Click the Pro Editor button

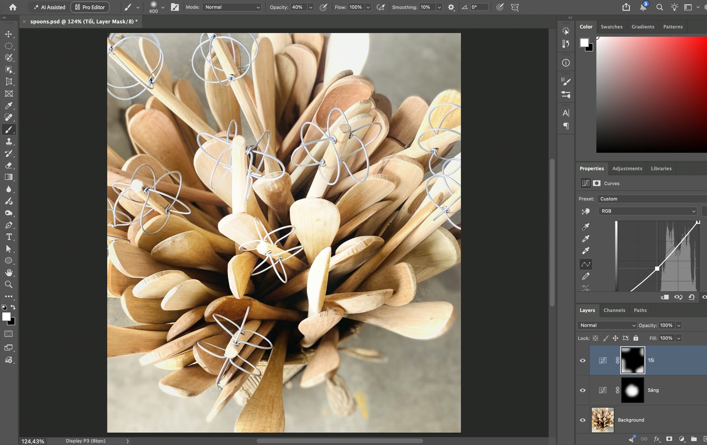90,7
